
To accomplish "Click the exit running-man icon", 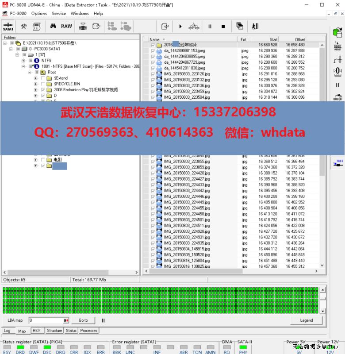I will [x=255, y=27].
